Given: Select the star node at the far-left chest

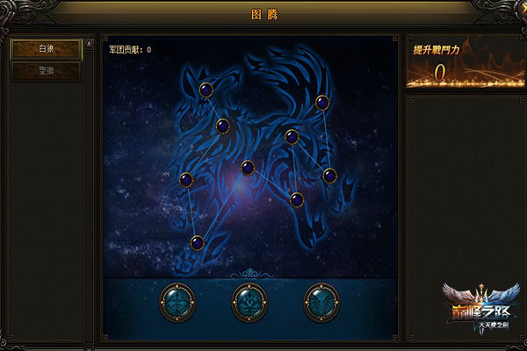Looking at the screenshot, I should (x=186, y=179).
